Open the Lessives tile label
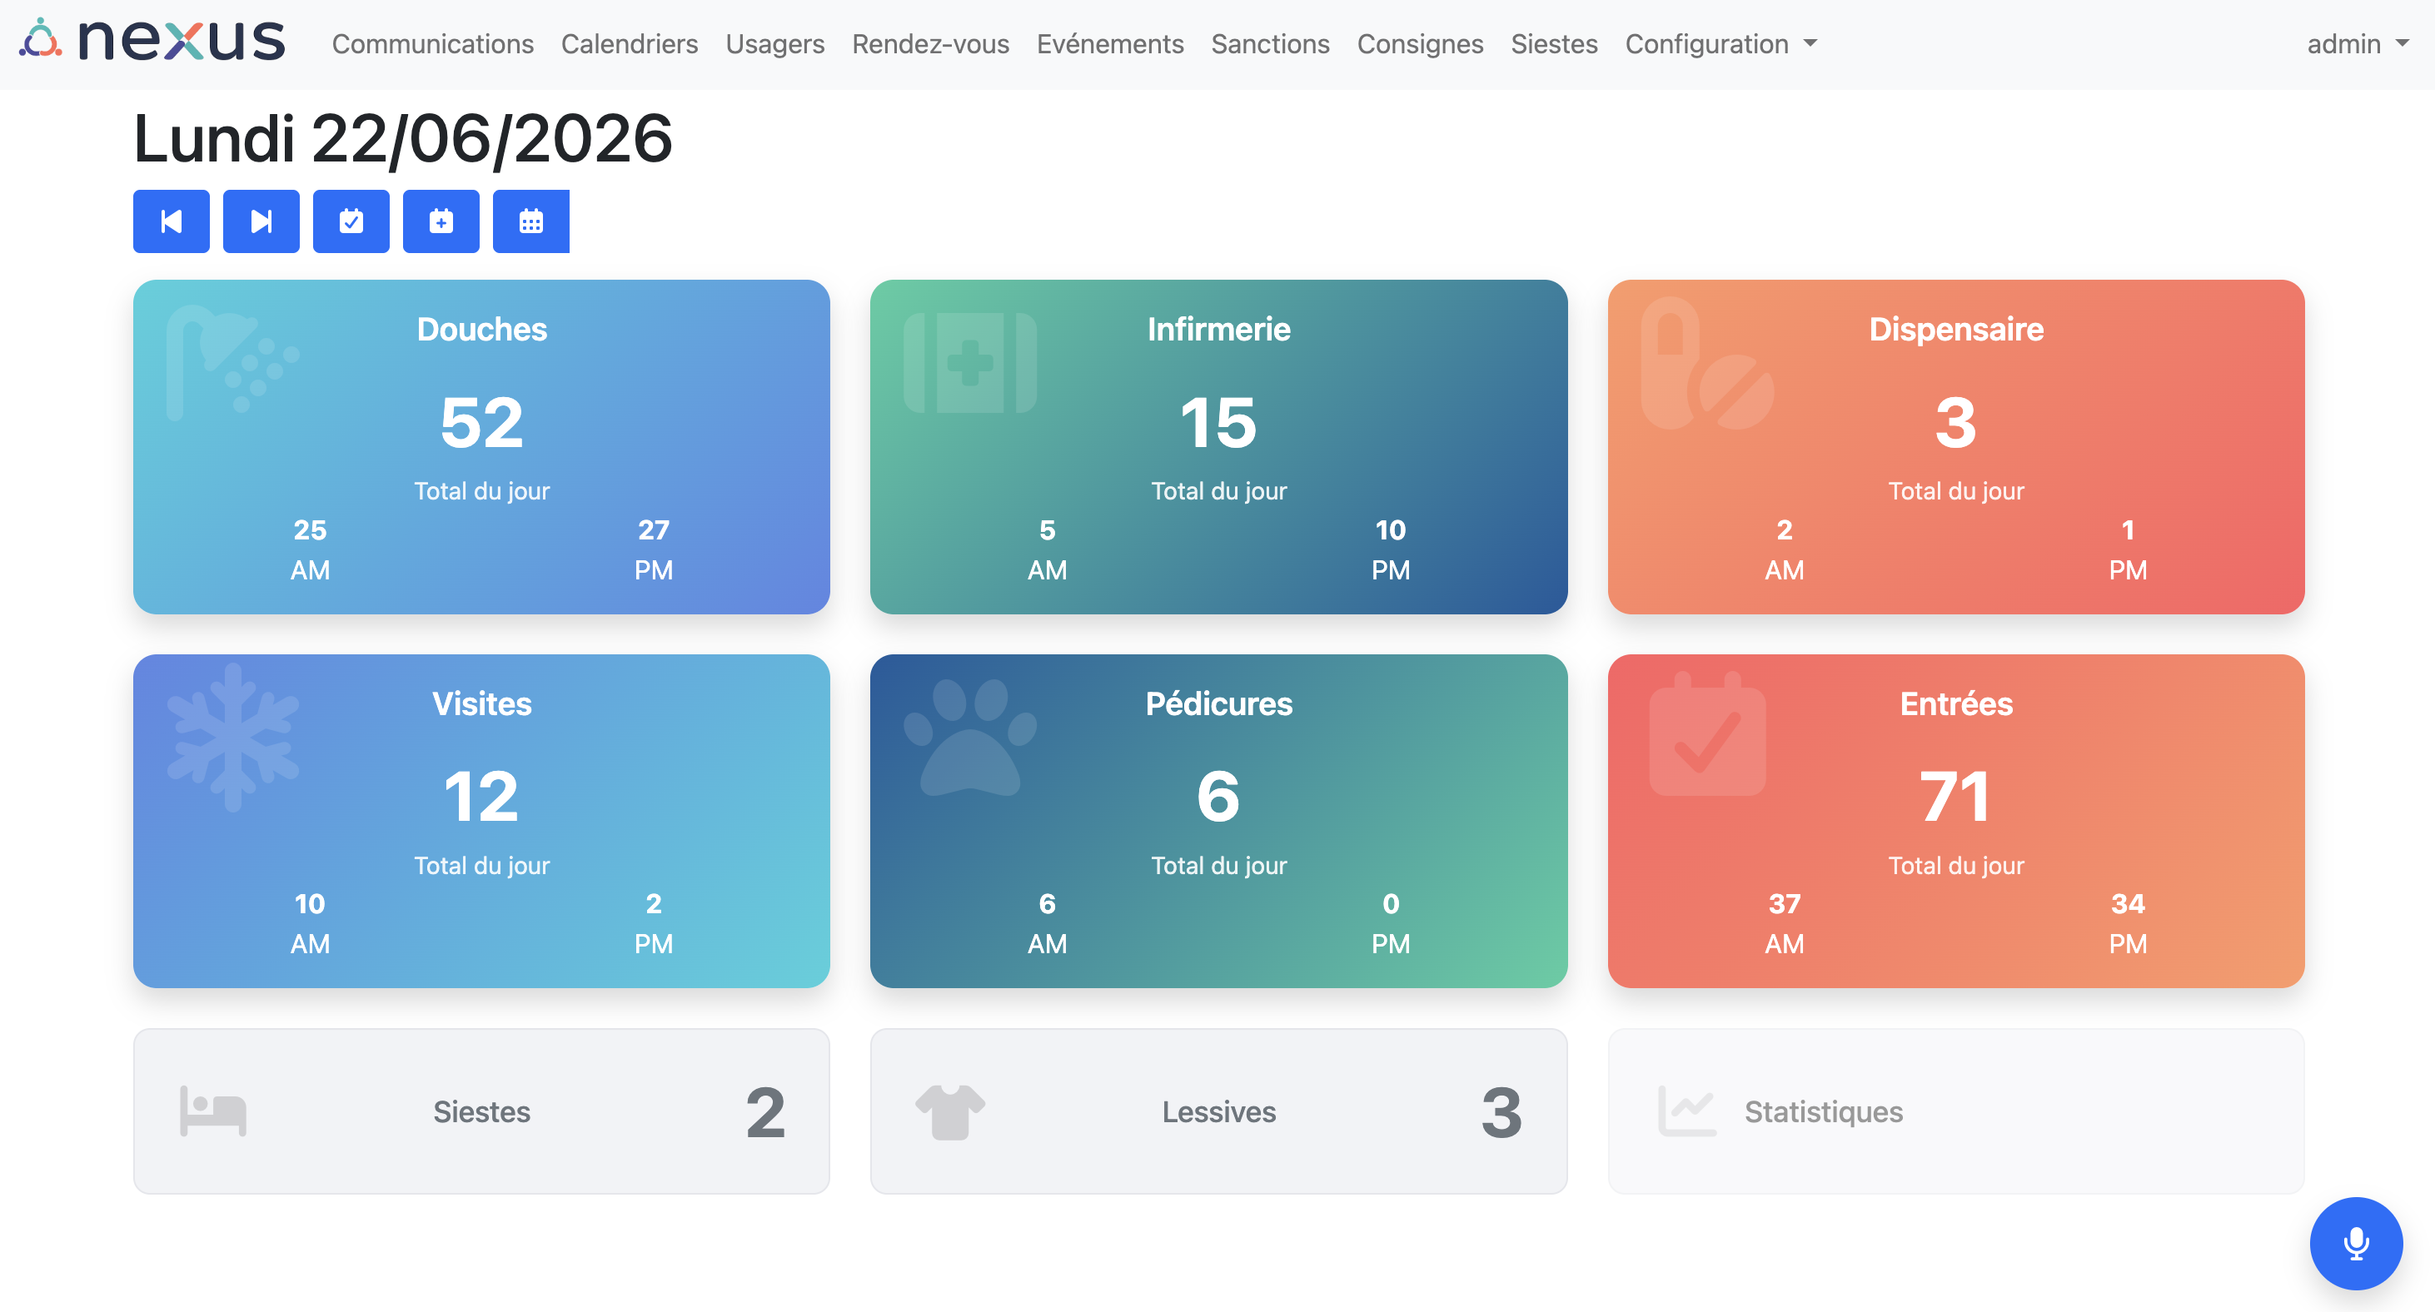 [x=1218, y=1111]
